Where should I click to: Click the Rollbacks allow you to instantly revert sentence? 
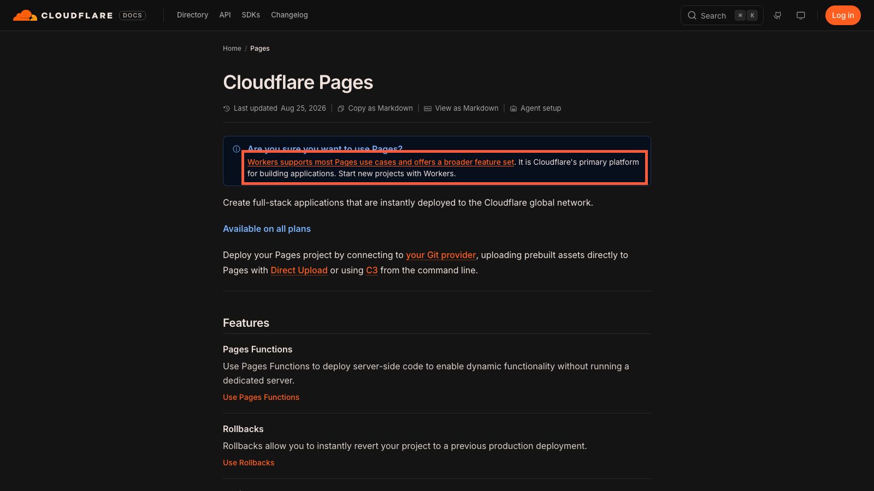pyautogui.click(x=405, y=446)
